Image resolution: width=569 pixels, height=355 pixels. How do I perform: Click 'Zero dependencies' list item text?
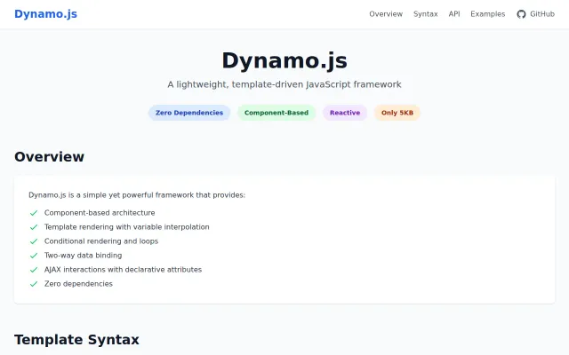pyautogui.click(x=78, y=284)
